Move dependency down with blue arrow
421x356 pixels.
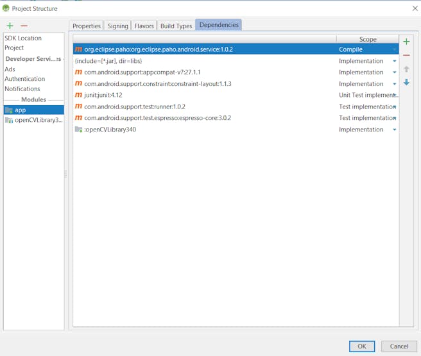(x=406, y=82)
